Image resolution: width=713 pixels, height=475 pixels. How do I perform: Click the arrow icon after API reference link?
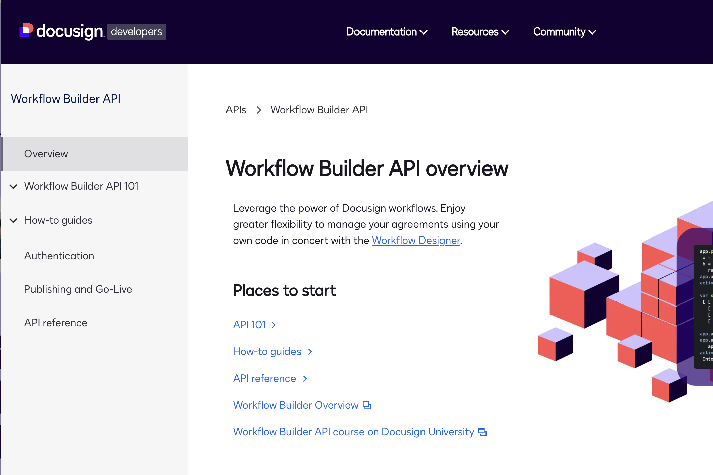tap(305, 379)
